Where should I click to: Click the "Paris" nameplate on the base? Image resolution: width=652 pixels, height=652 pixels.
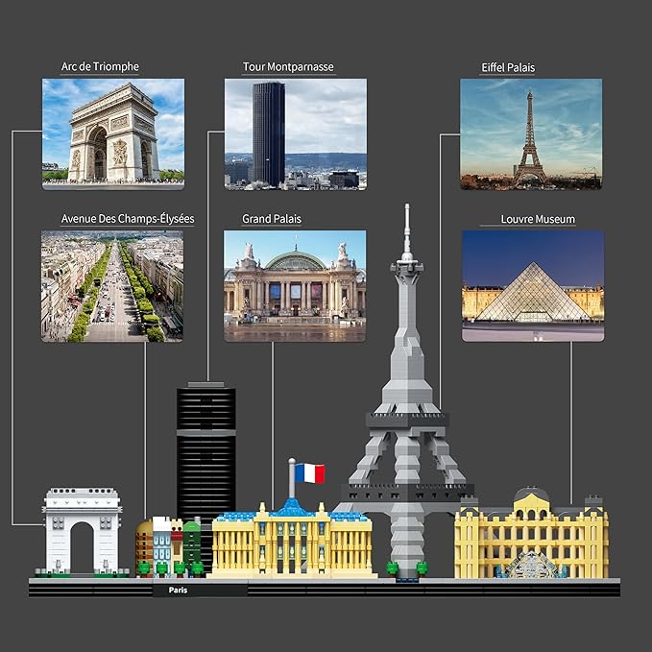179,591
